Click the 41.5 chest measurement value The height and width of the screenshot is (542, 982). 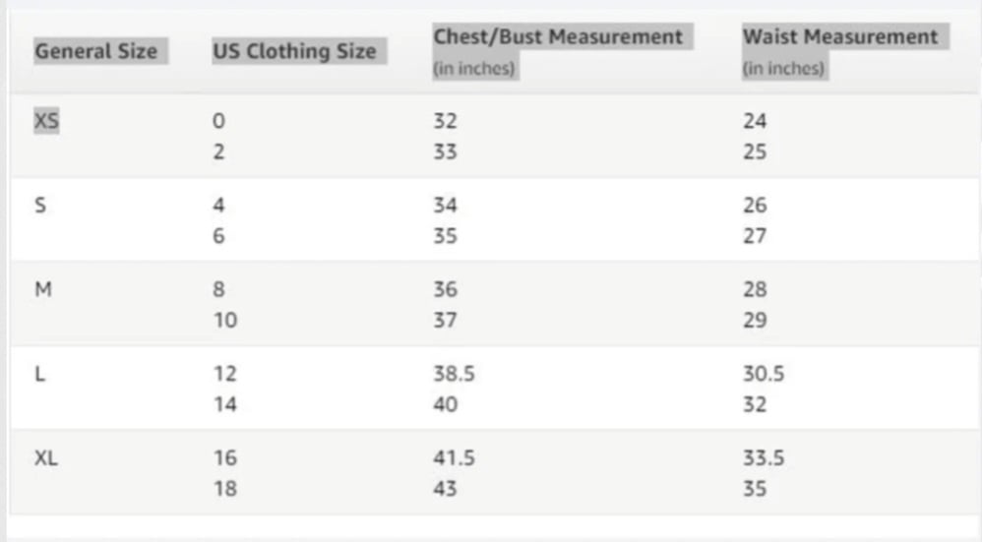(x=454, y=457)
